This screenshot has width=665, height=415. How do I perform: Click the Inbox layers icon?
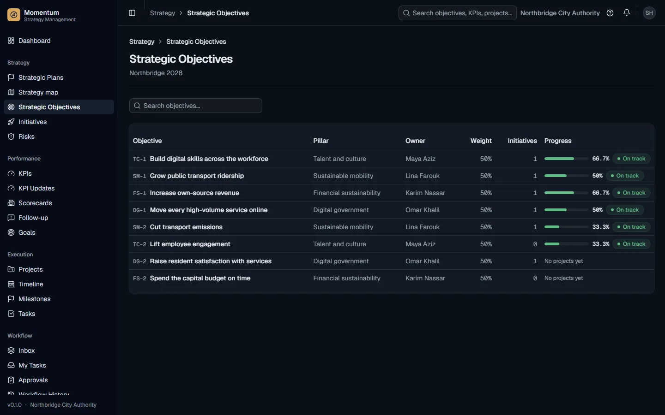tap(11, 350)
